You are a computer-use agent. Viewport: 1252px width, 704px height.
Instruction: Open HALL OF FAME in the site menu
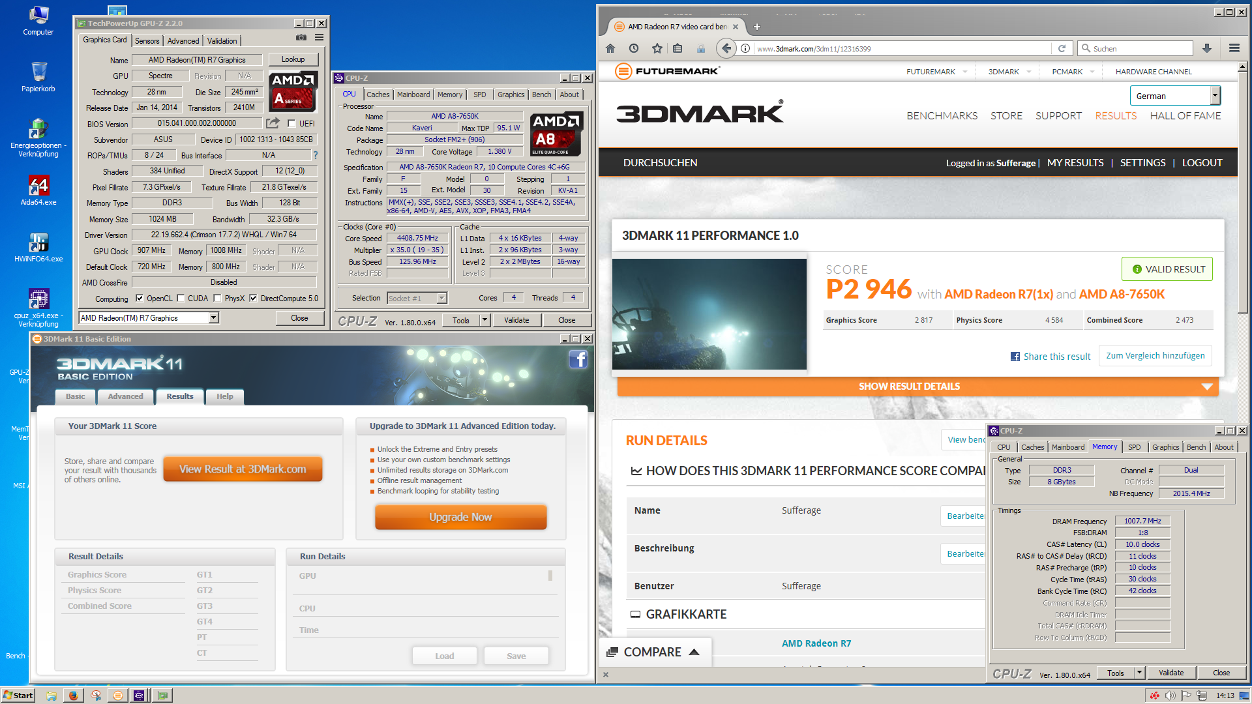point(1185,115)
